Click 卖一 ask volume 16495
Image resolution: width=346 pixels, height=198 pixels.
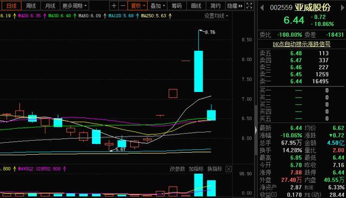coord(321,82)
